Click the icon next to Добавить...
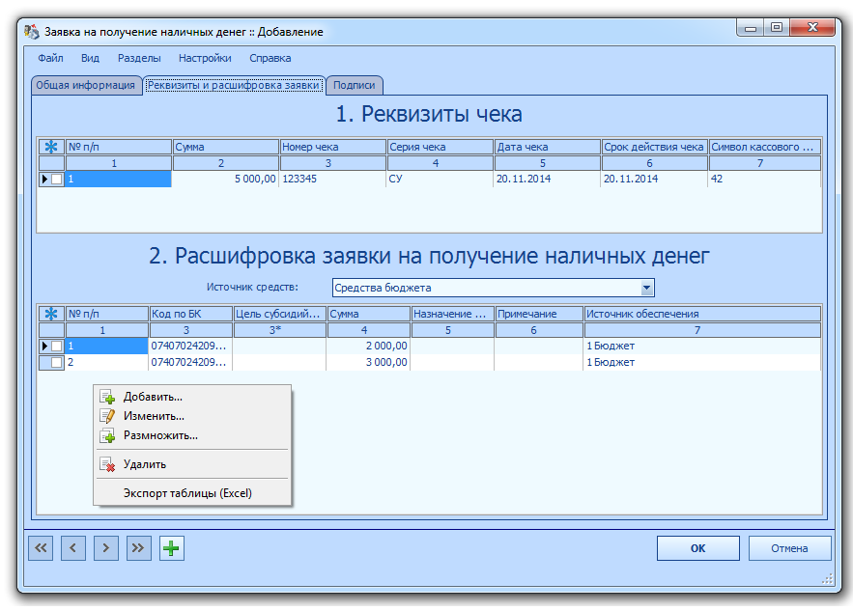Screen dimensions: 853x611 [107, 397]
